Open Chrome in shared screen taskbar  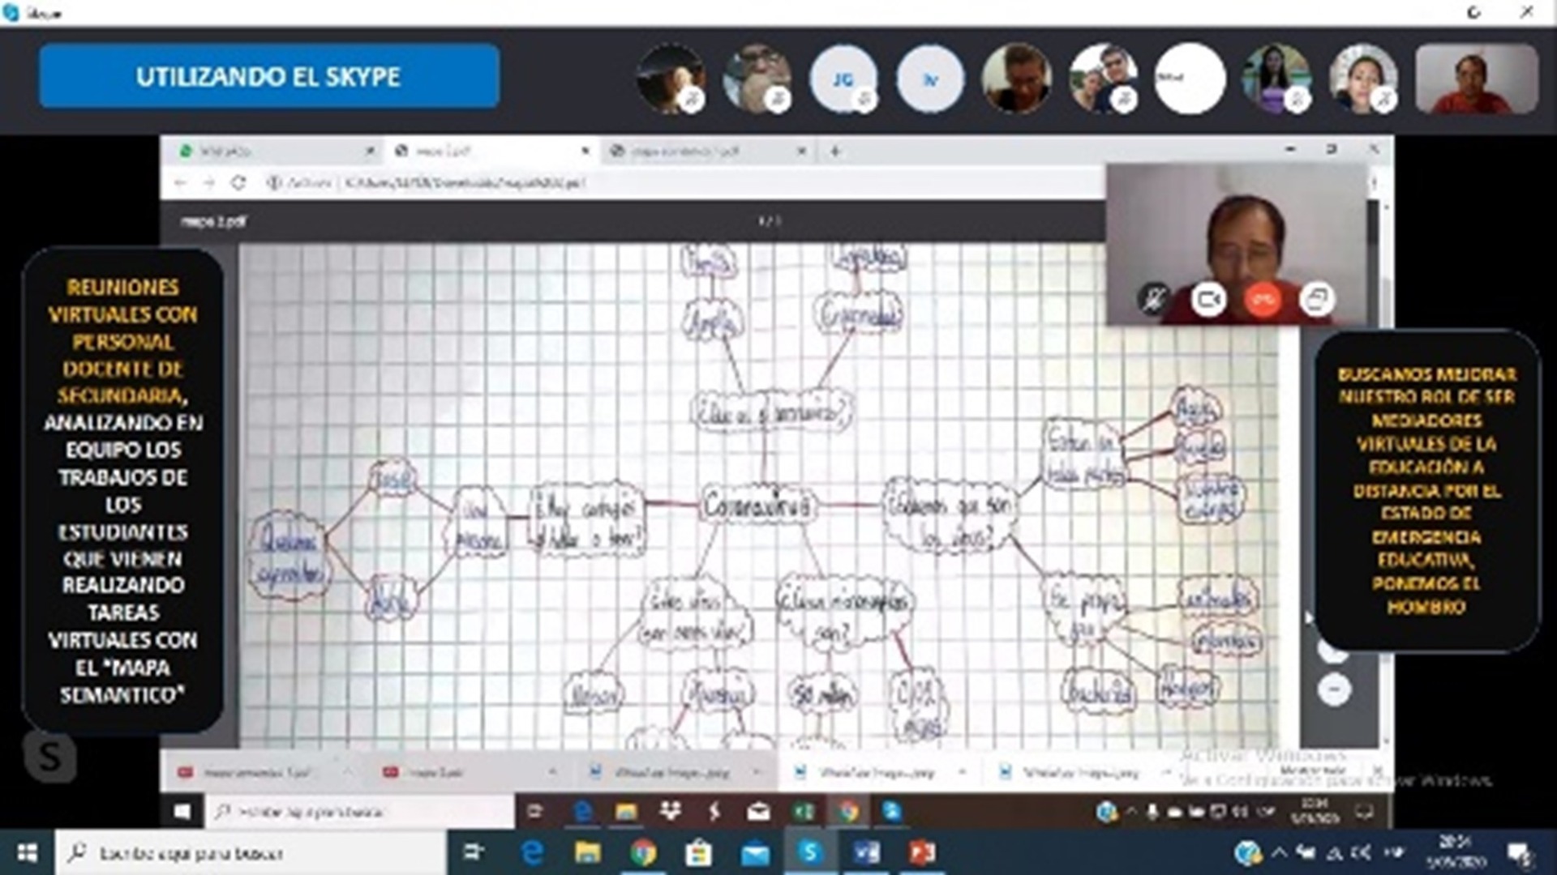click(x=847, y=811)
